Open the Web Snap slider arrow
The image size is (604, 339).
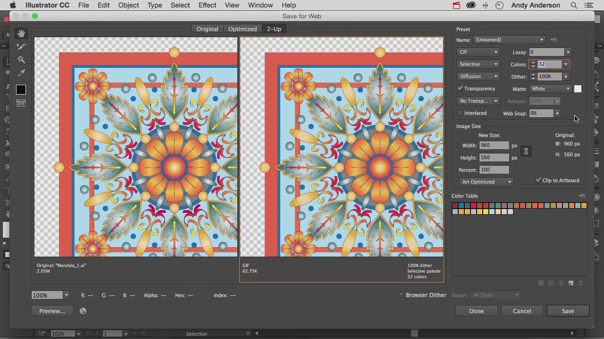coord(557,113)
